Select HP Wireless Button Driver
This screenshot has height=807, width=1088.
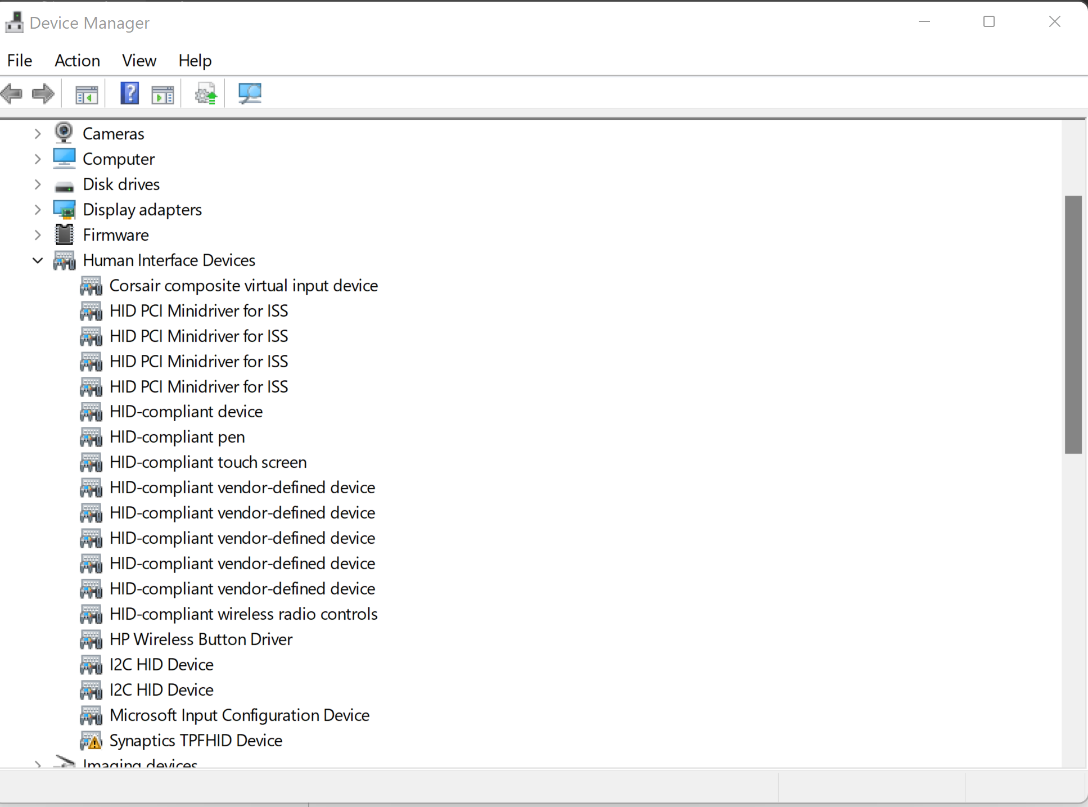point(201,639)
